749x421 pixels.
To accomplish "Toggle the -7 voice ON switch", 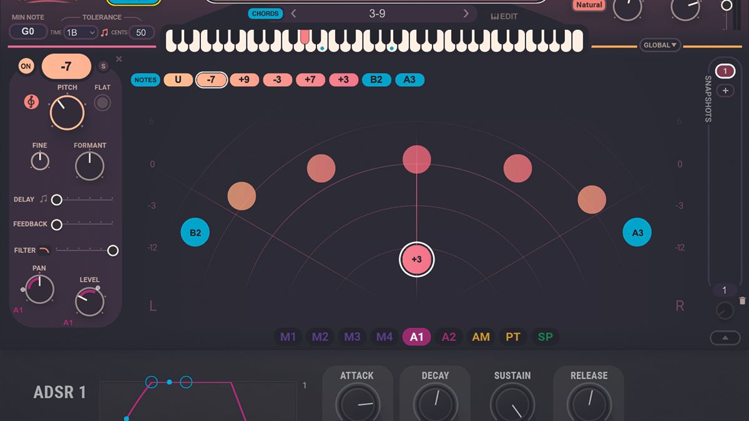I will (25, 65).
